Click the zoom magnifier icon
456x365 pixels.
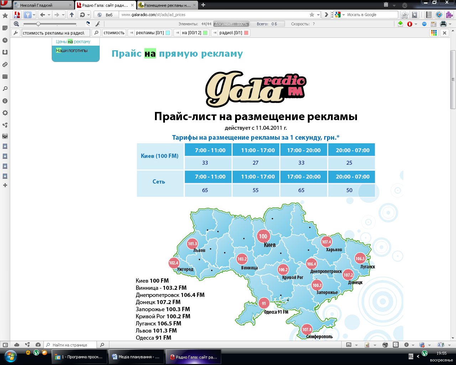[x=16, y=24]
